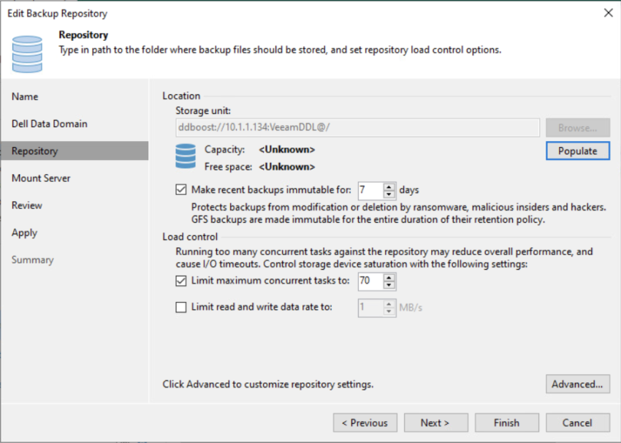Switch to the Mount Server step
This screenshot has height=443, width=621.
coord(43,178)
